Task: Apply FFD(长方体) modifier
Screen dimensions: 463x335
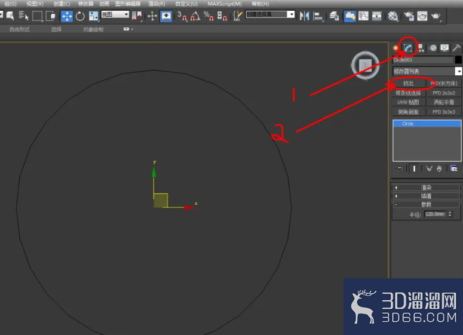Action: coord(444,84)
